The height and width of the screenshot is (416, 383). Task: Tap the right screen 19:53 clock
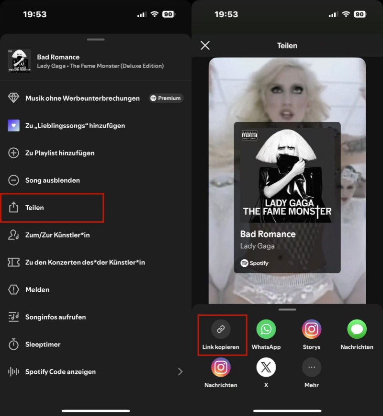[x=226, y=14]
